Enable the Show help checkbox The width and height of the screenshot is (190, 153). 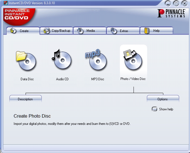(154, 109)
